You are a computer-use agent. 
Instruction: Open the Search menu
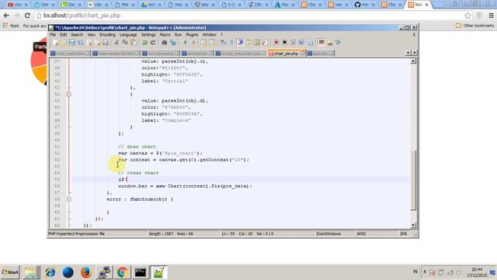click(77, 34)
